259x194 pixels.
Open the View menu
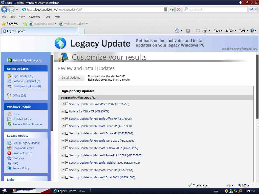pos(22,17)
